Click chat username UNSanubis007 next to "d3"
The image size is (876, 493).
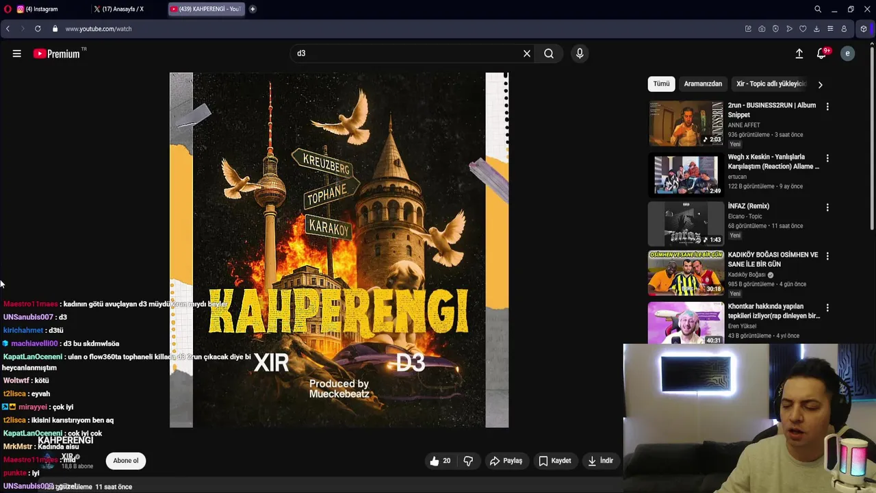coord(28,317)
